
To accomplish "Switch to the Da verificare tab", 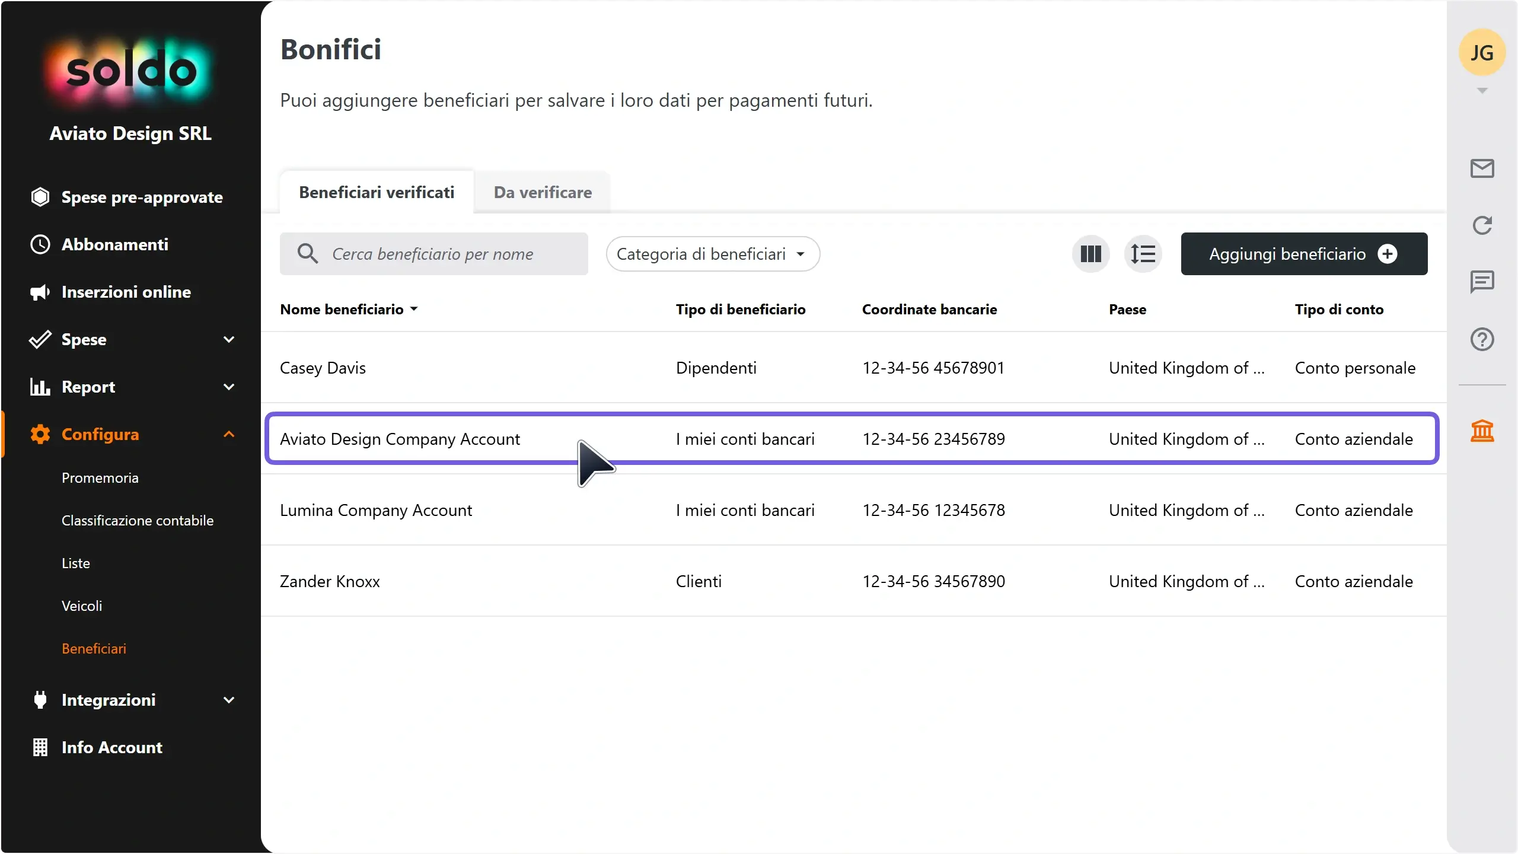I will click(x=543, y=192).
